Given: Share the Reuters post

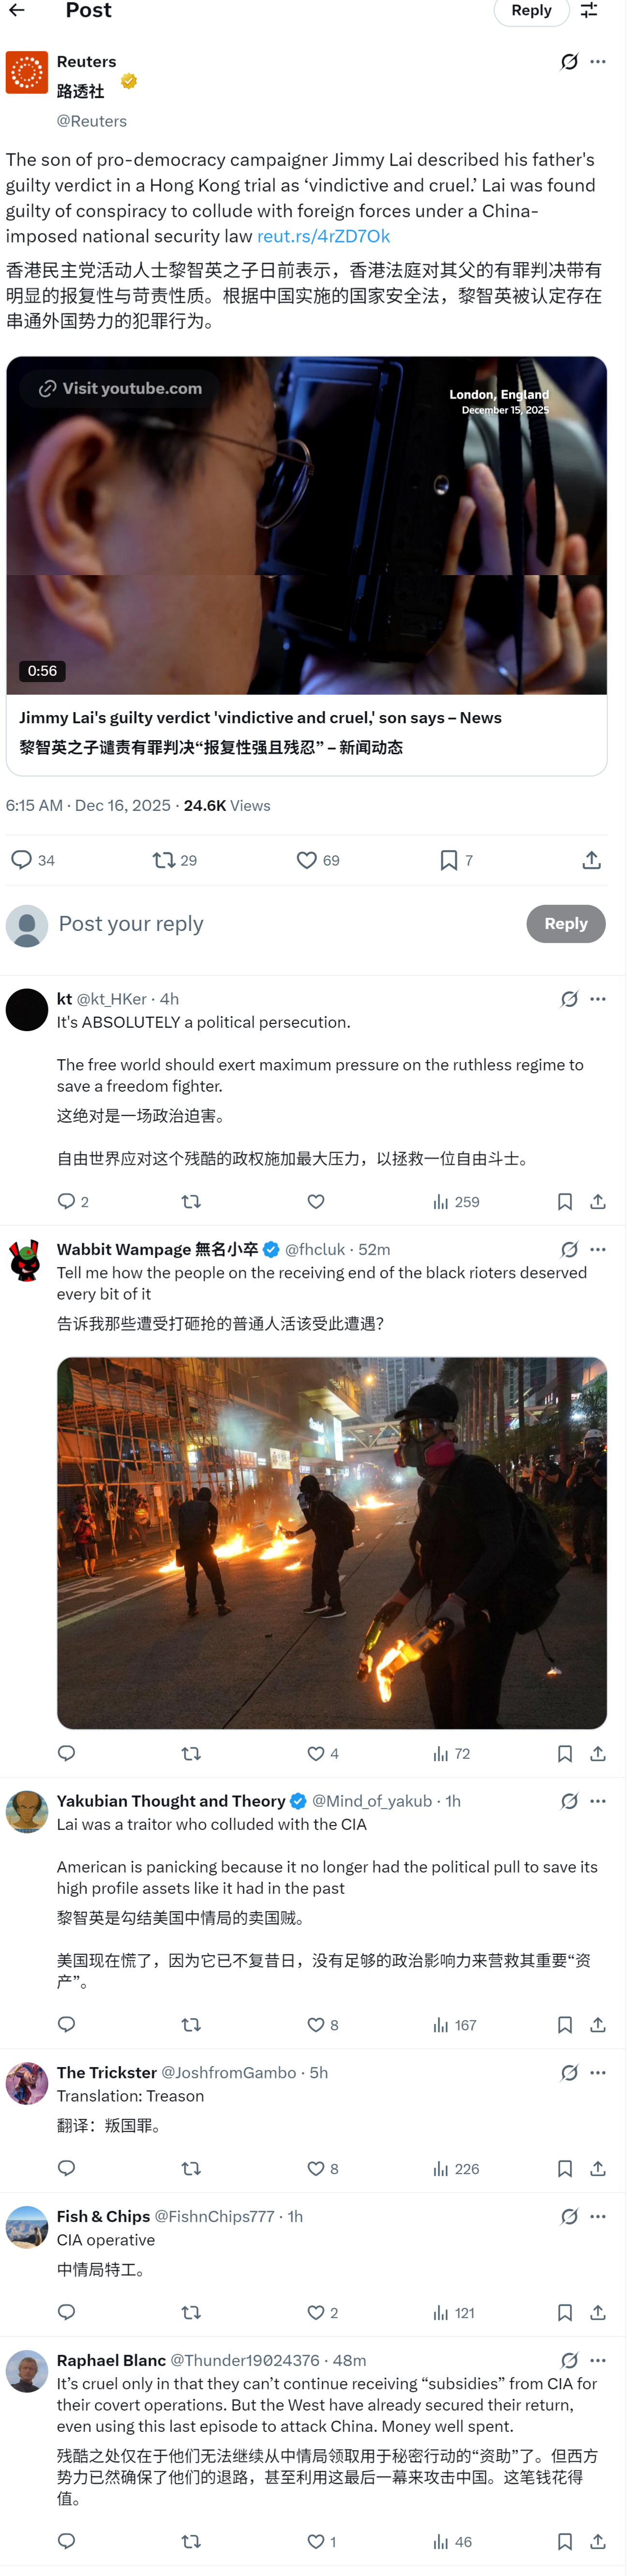Looking at the screenshot, I should [x=600, y=872].
